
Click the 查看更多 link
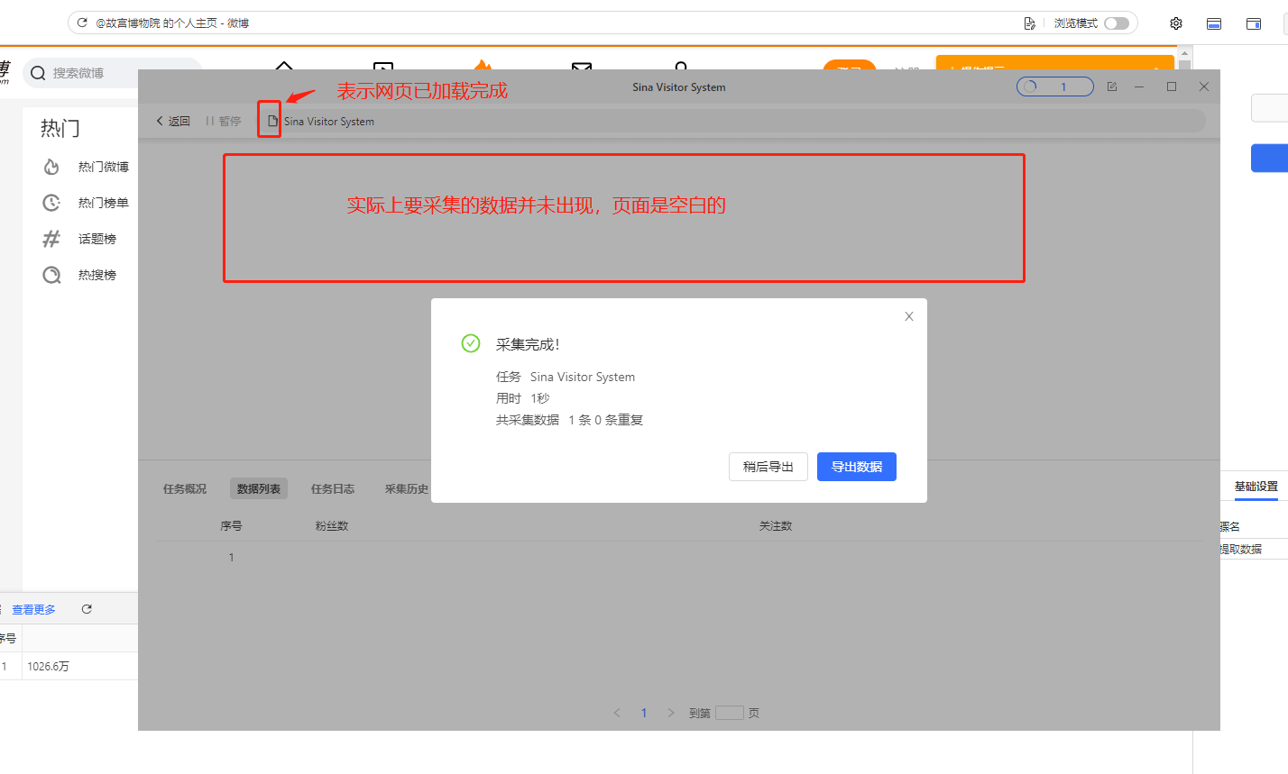pos(33,610)
